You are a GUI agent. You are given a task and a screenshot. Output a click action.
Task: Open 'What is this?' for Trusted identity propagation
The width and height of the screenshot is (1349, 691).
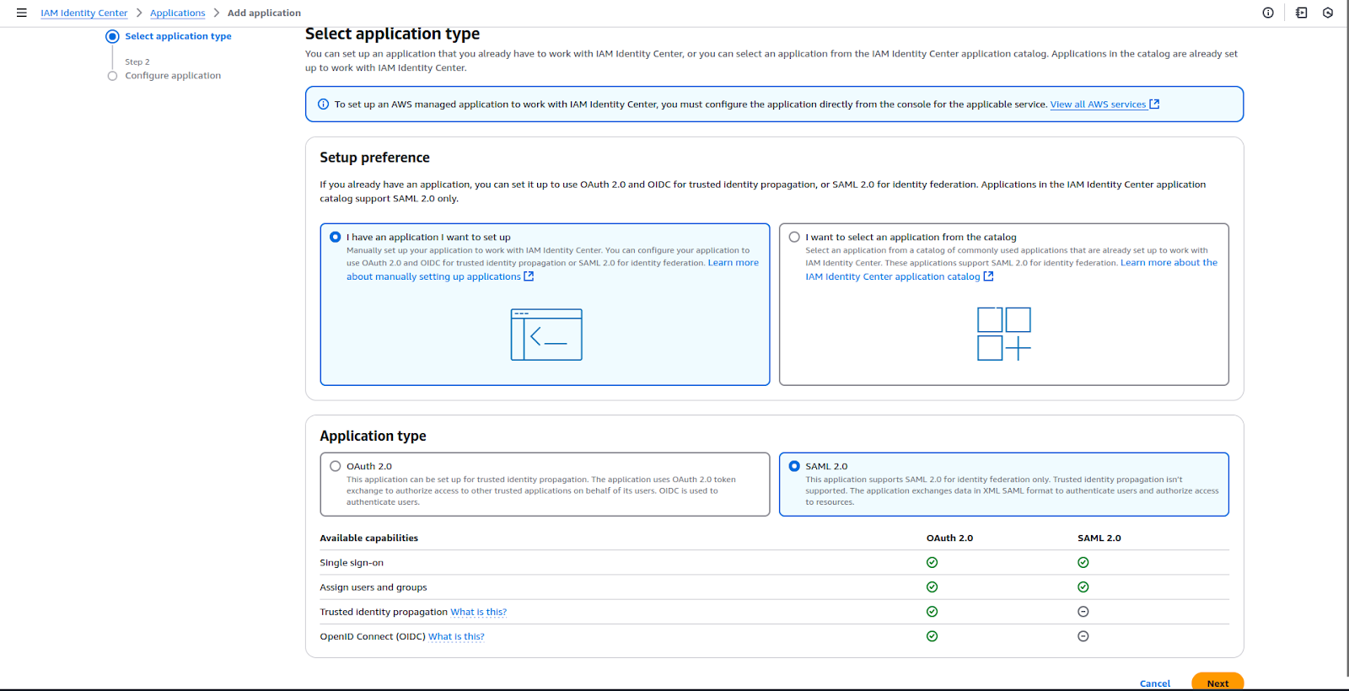(x=479, y=613)
